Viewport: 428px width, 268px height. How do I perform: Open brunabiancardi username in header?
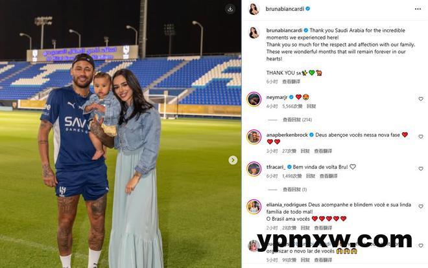(285, 8)
